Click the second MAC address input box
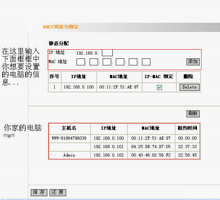Screen dimensions: 220x200 click(94, 62)
